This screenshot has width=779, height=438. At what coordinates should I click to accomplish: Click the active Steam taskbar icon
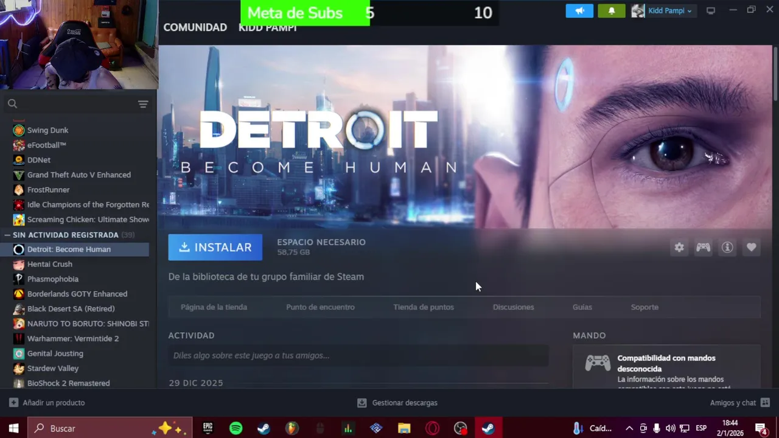pyautogui.click(x=488, y=428)
